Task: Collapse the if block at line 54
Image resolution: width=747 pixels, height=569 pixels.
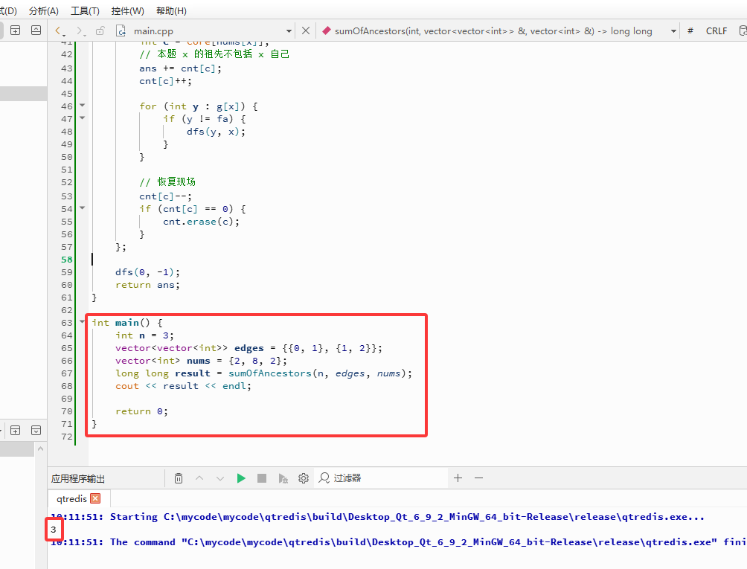Action: [82, 208]
